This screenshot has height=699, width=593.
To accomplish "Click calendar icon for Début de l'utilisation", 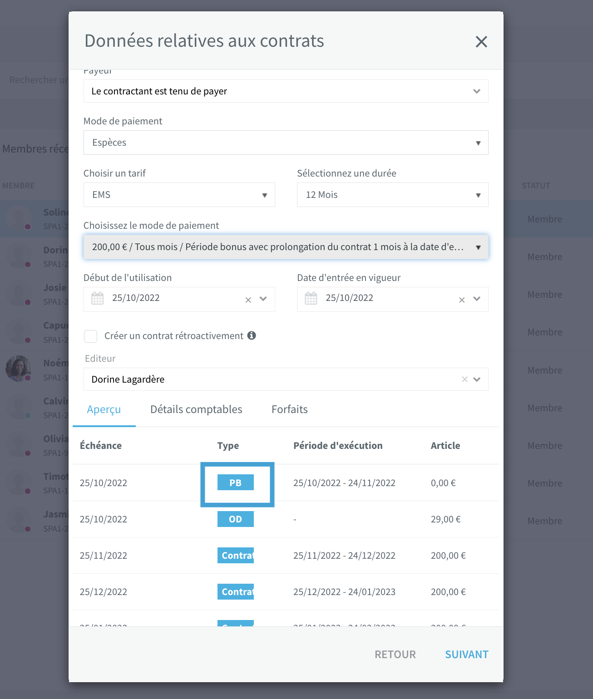I will point(98,298).
